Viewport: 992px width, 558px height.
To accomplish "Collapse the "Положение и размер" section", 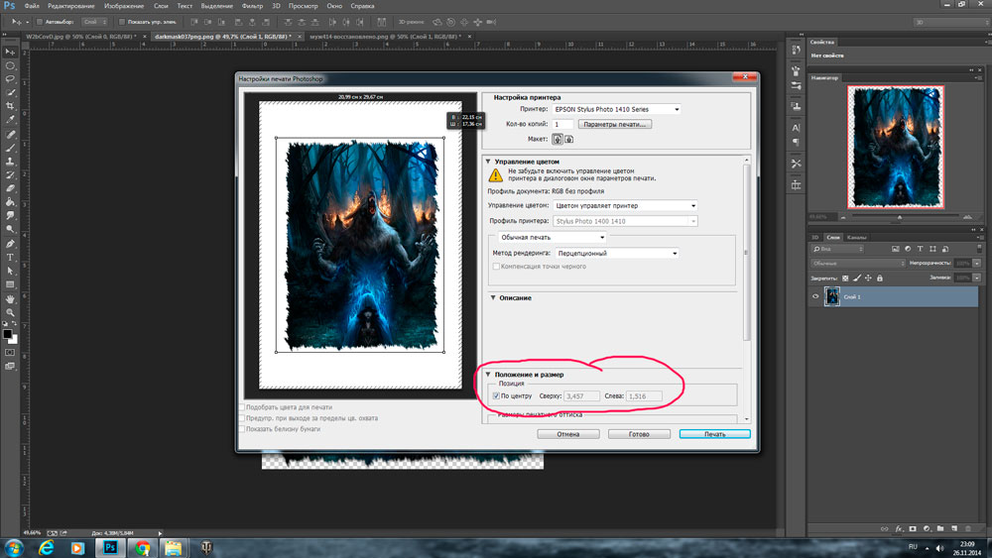I will (x=488, y=375).
